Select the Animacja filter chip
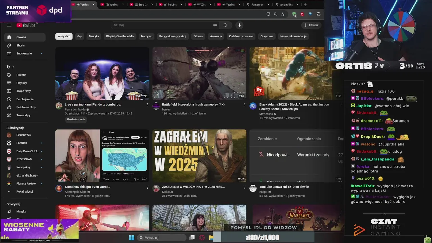The height and width of the screenshot is (243, 432). click(216, 36)
